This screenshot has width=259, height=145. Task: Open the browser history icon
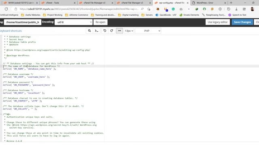(x=229, y=9)
